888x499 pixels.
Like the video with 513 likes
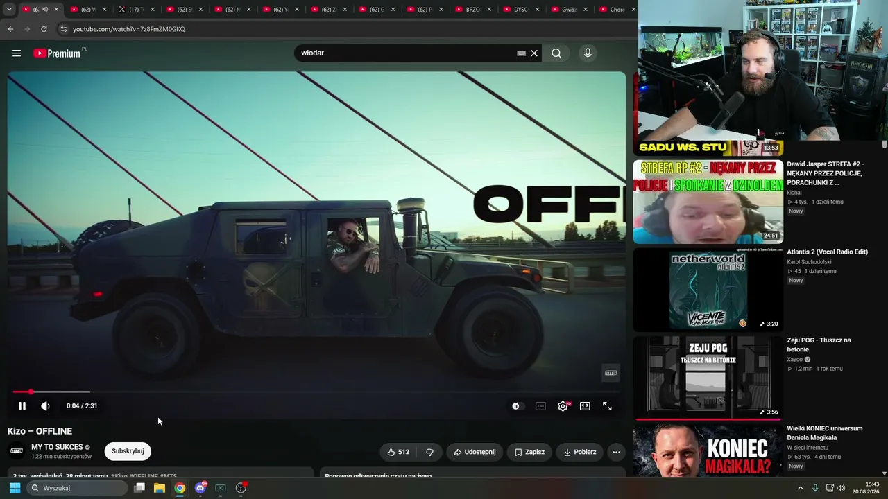click(398, 452)
